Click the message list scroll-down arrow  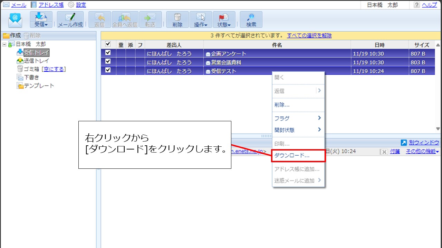pyautogui.click(x=438, y=129)
